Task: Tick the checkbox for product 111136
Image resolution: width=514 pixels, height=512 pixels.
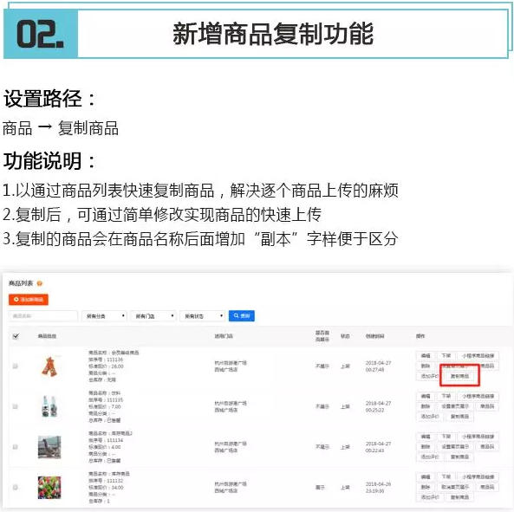Action: (x=15, y=366)
